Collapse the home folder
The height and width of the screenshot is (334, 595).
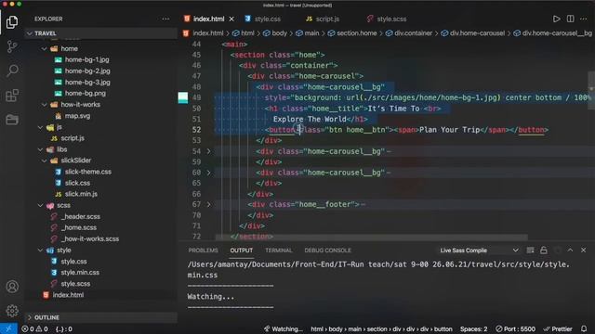pos(44,49)
